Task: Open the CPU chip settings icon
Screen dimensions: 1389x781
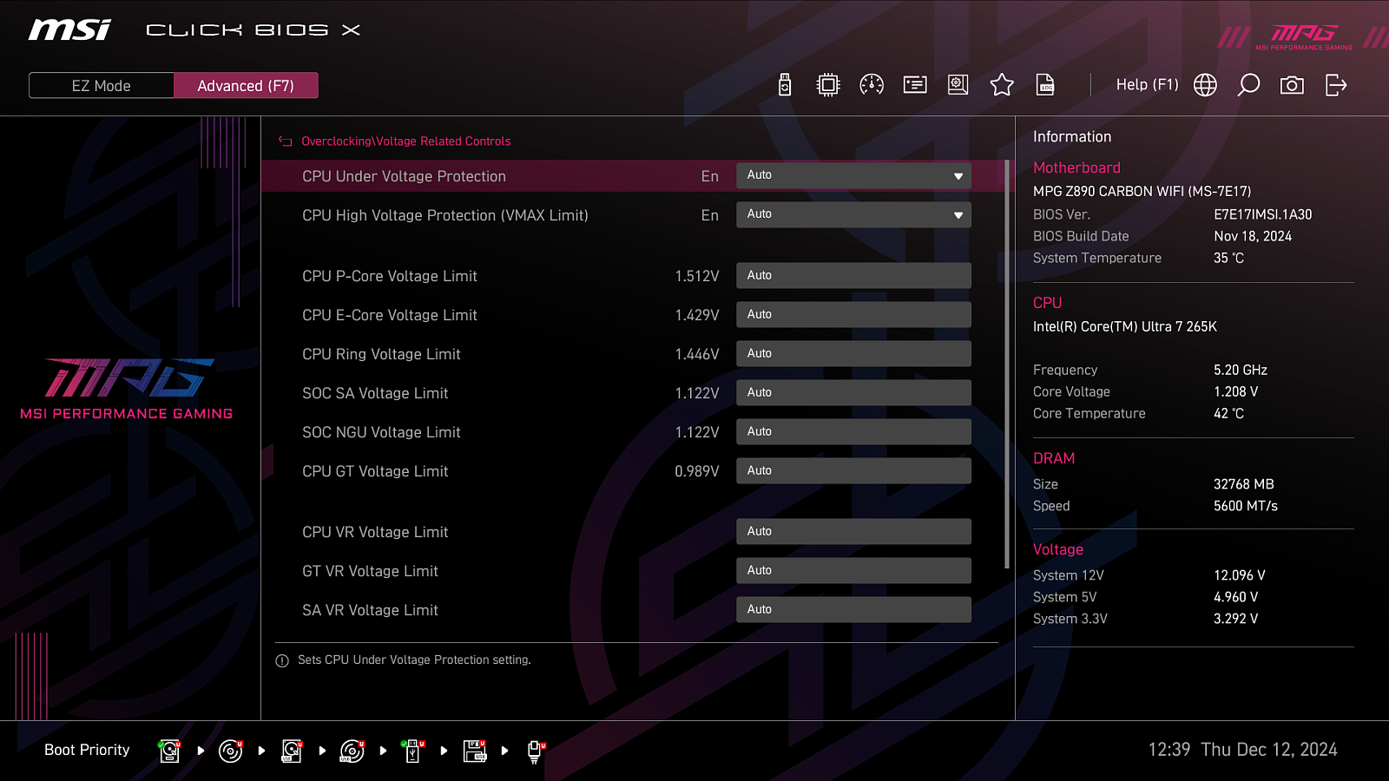Action: coord(828,85)
